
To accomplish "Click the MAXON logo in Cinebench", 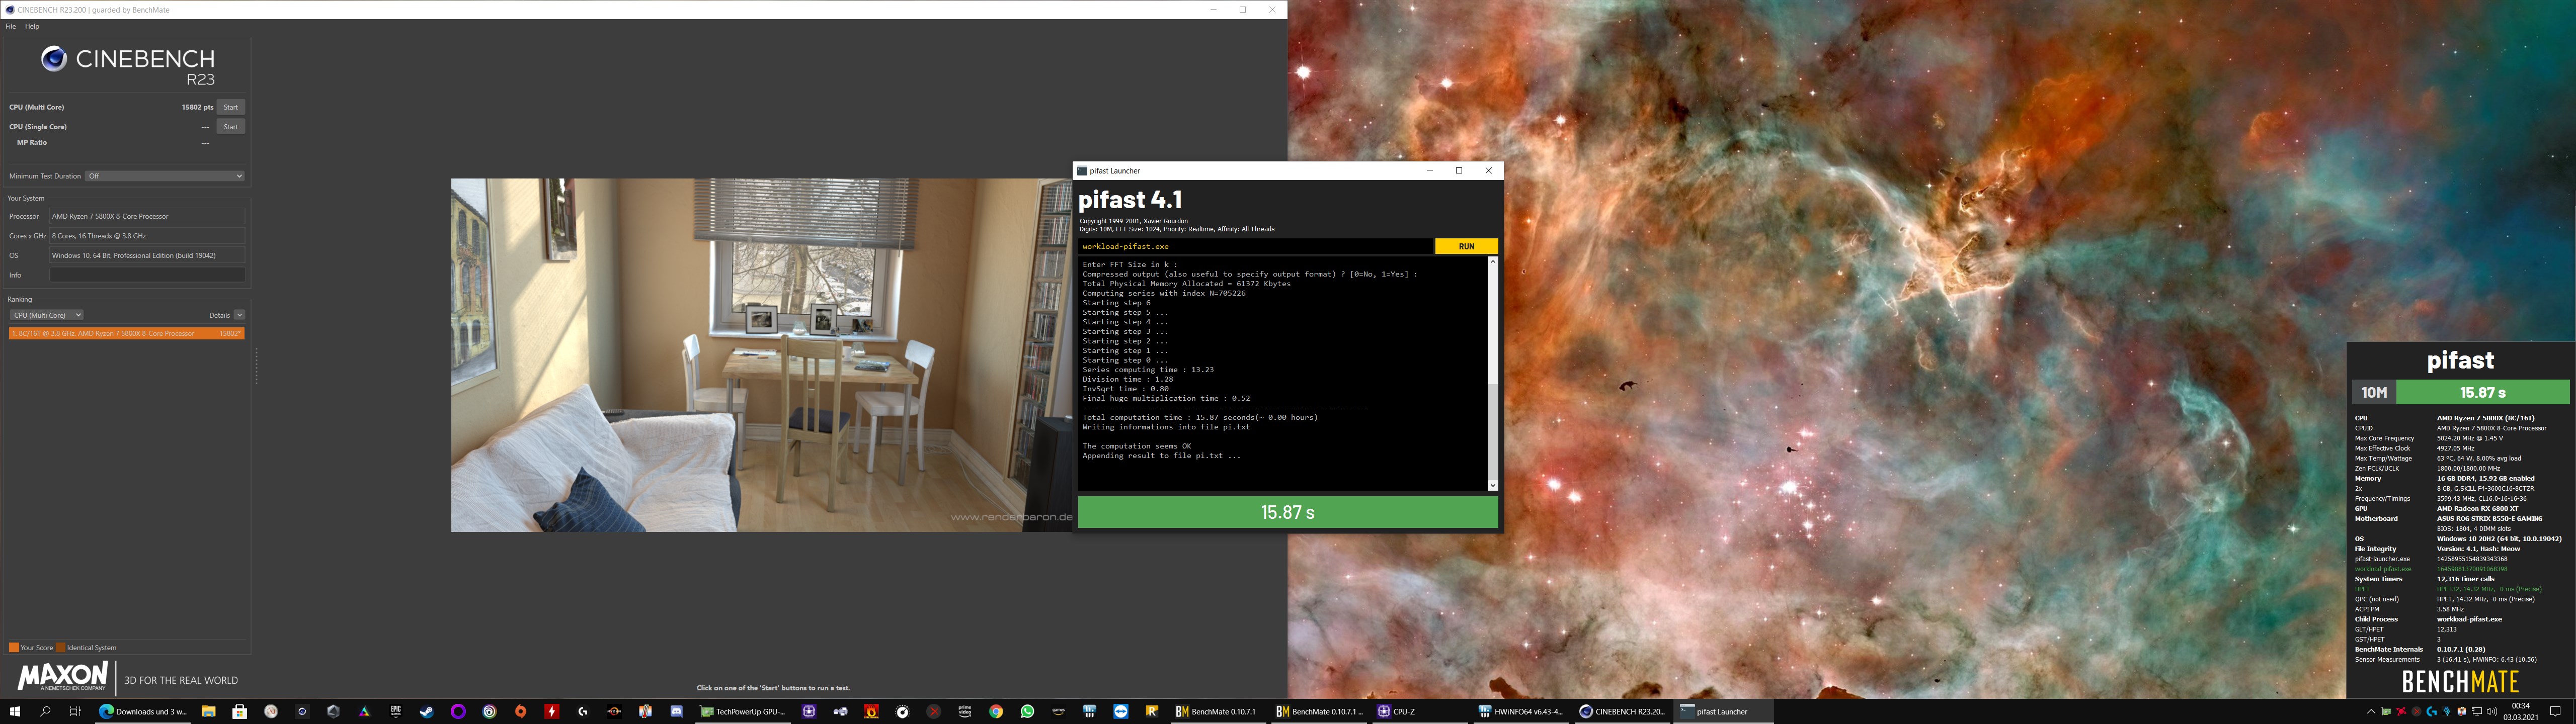I will (x=62, y=676).
